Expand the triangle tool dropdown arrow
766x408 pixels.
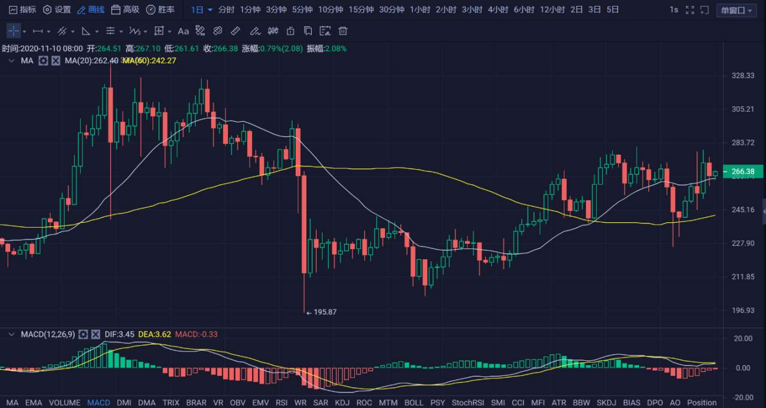click(97, 32)
